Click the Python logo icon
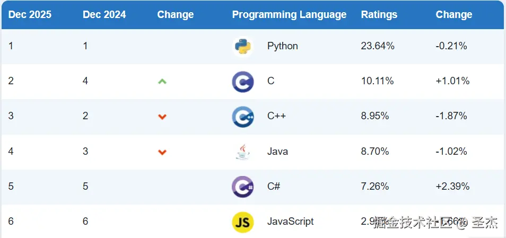Screen dimensions: 506x238 pyautogui.click(x=243, y=46)
